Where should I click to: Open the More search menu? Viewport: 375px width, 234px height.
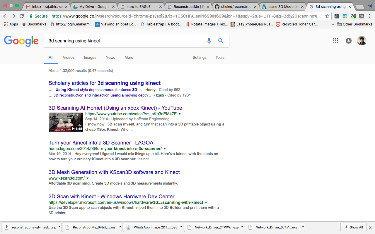(x=129, y=58)
